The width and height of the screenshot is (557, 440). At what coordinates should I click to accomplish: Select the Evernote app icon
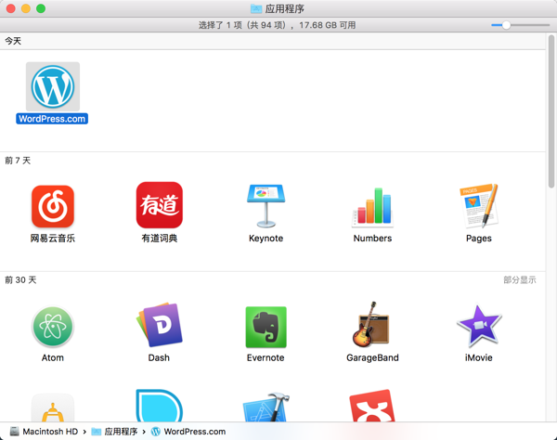tap(266, 327)
